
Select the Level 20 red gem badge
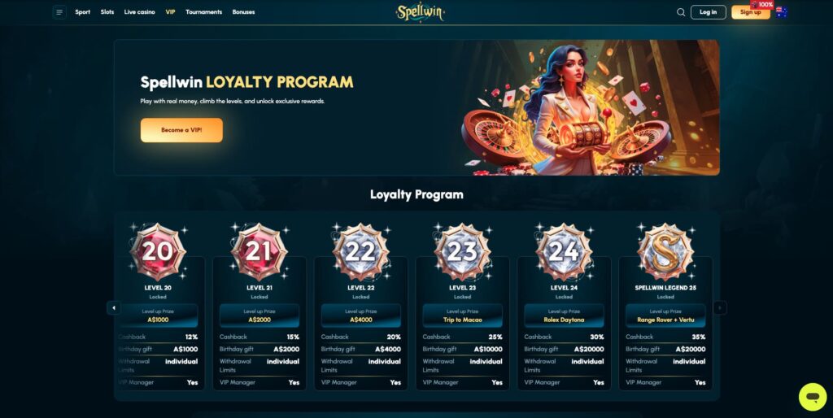pyautogui.click(x=158, y=252)
